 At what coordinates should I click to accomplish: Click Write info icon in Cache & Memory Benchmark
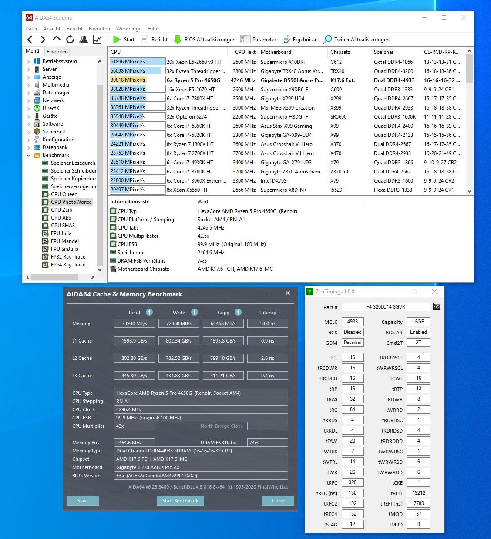tap(195, 312)
